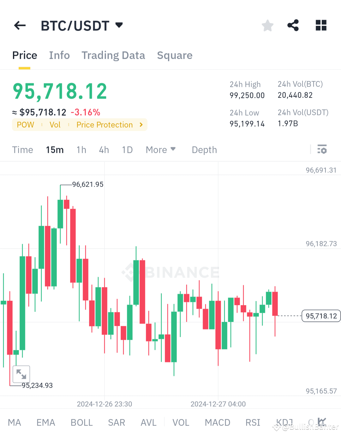
Task: Enable the MACD indicator
Action: point(217,422)
